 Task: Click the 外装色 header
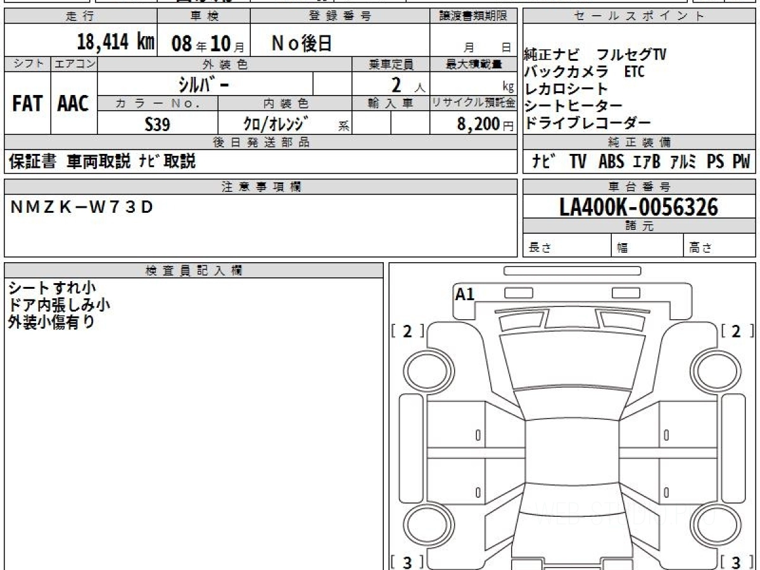[x=225, y=64]
